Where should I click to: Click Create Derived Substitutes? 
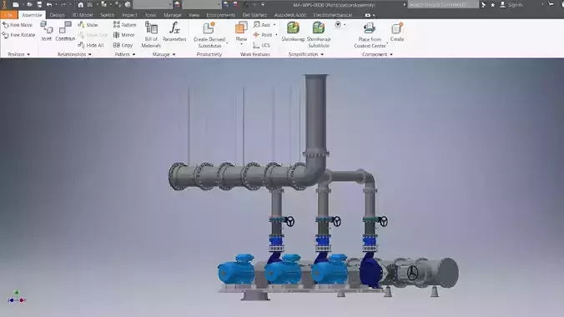(x=209, y=34)
